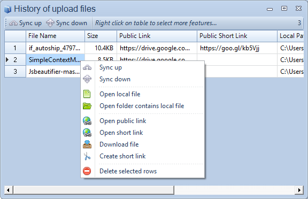Click the Local Path column header
The image size is (308, 199).
tap(290, 36)
